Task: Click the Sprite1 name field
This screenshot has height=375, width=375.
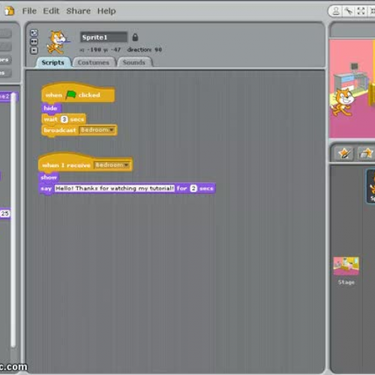Action: point(103,37)
